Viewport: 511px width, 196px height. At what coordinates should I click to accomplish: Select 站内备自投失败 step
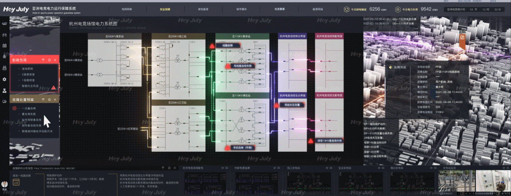(x=32, y=125)
